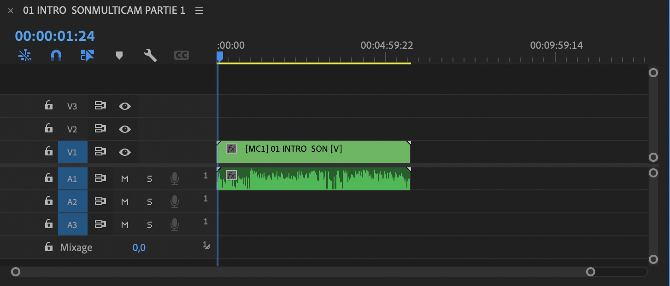
Task: Solo the A2 audio track
Action: [149, 201]
